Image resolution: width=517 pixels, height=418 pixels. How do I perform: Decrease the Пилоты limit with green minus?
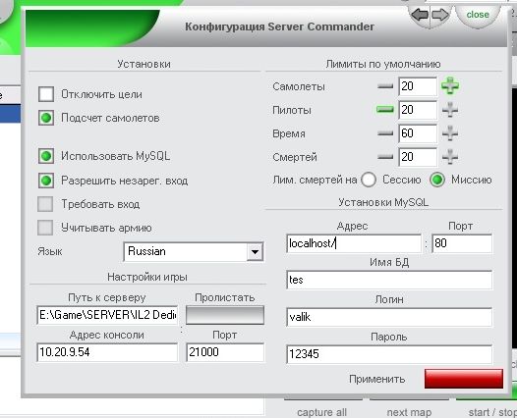pos(385,110)
